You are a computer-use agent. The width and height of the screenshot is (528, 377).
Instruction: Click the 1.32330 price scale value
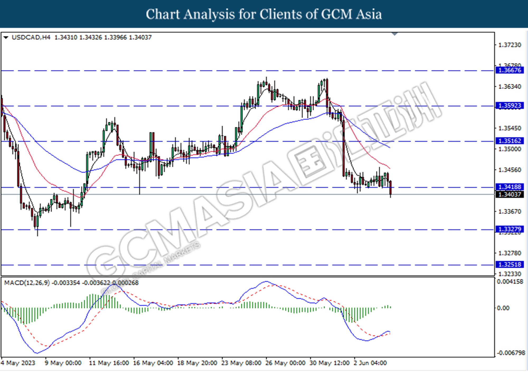[510, 274]
